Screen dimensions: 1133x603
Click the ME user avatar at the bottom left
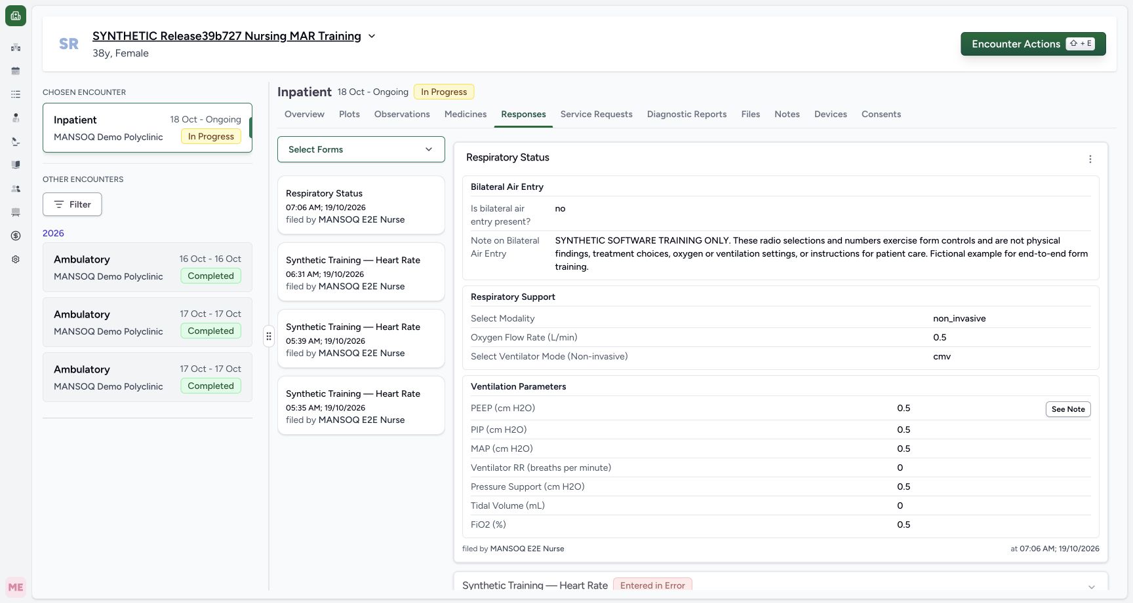point(16,587)
